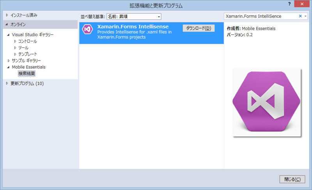Click the 'Provides Intellisense for .xaml files' description
Viewport: 312px width, 190px height.
(134, 34)
